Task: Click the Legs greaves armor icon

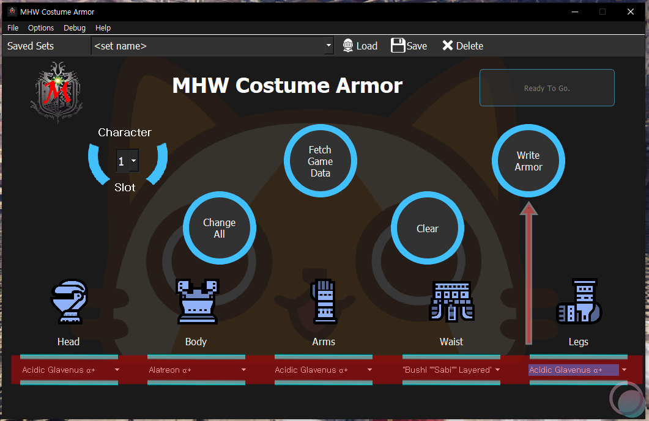Action: (579, 301)
